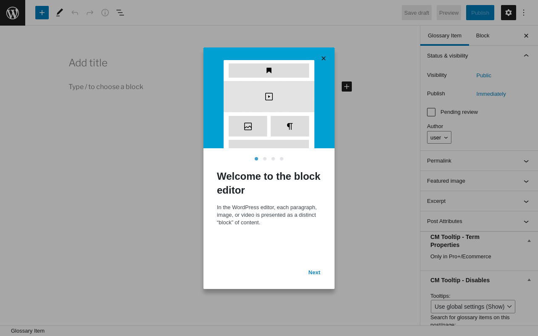538x336 pixels.
Task: Open the List View outline icon
Action: click(120, 13)
